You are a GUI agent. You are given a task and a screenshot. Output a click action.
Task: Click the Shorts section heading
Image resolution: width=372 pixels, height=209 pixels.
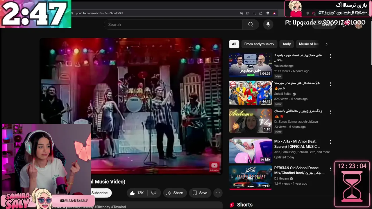[245, 205]
